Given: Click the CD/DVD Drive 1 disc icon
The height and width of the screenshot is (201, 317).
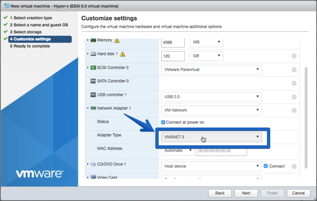Looking at the screenshot, I should point(93,164).
